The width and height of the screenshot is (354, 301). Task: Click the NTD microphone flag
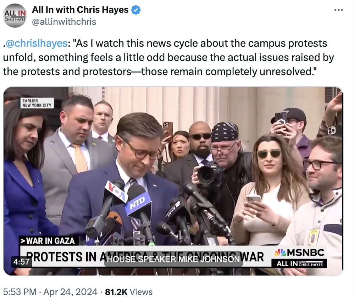(x=138, y=201)
